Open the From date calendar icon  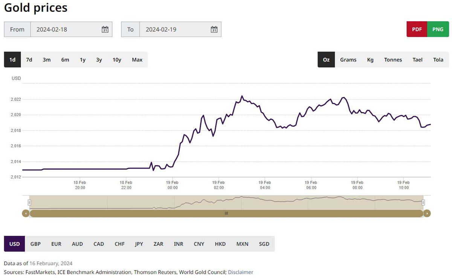(105, 29)
